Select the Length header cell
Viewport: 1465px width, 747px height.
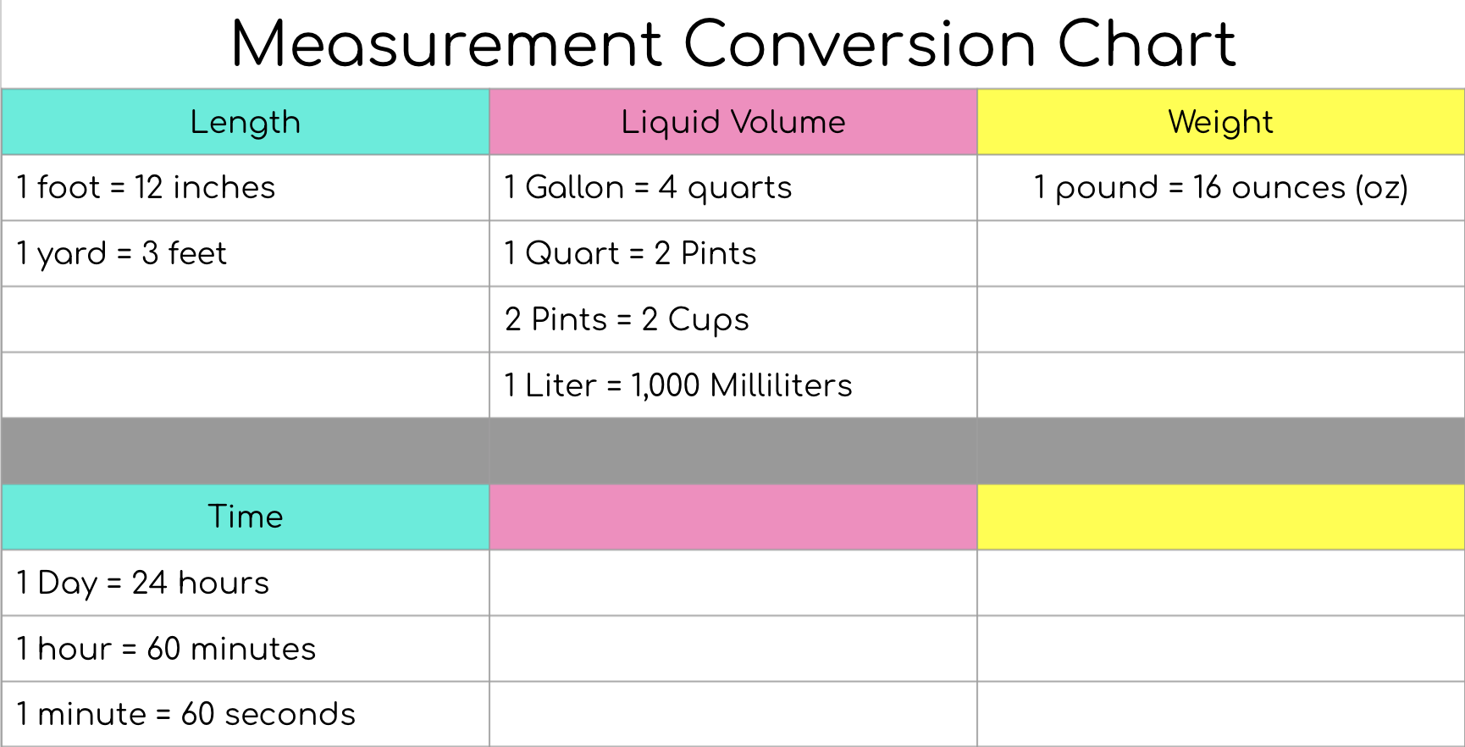point(246,122)
